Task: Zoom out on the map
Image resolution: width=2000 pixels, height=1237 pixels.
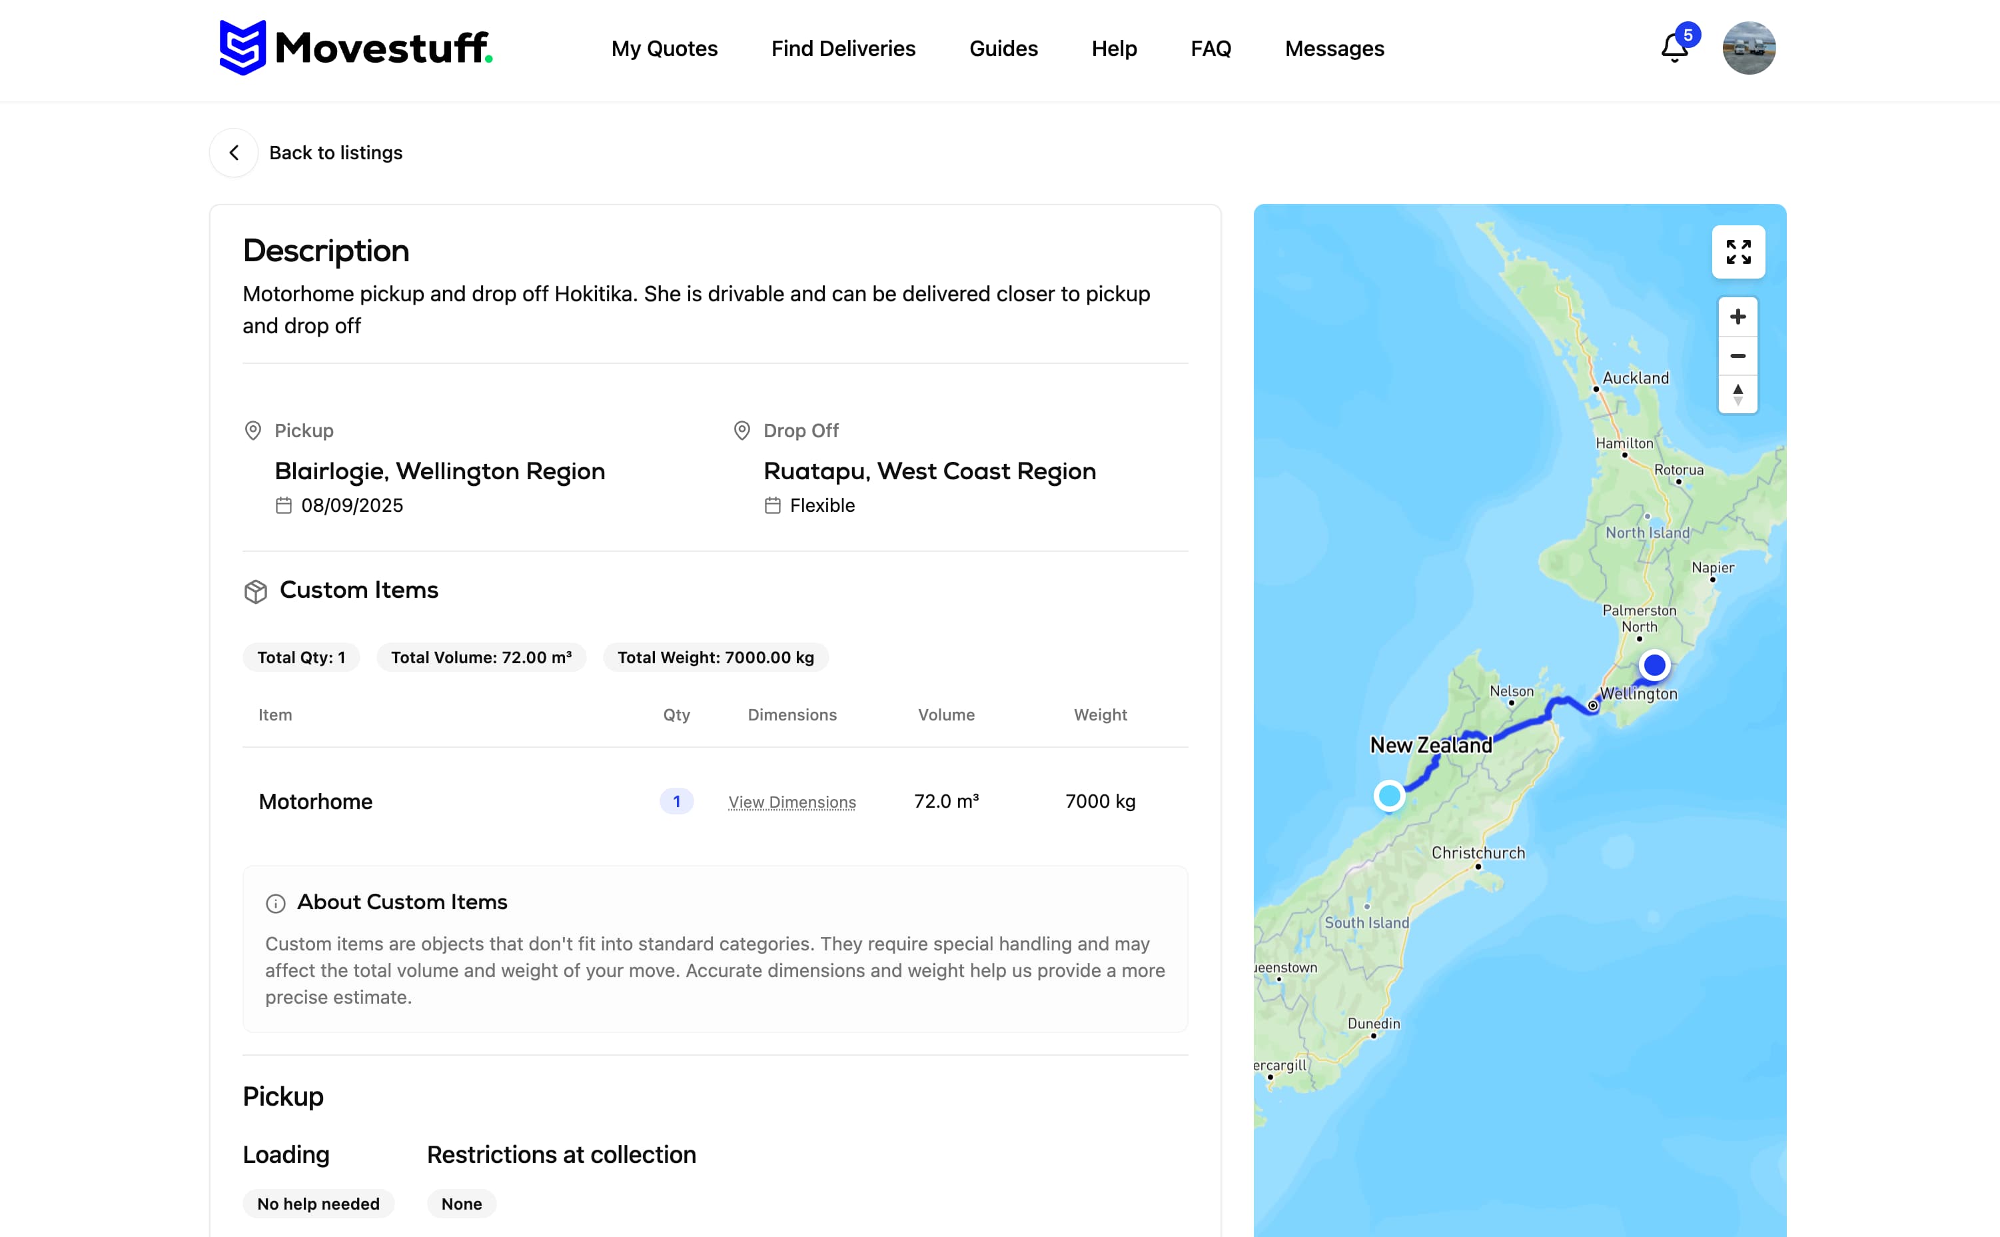Action: tap(1738, 356)
